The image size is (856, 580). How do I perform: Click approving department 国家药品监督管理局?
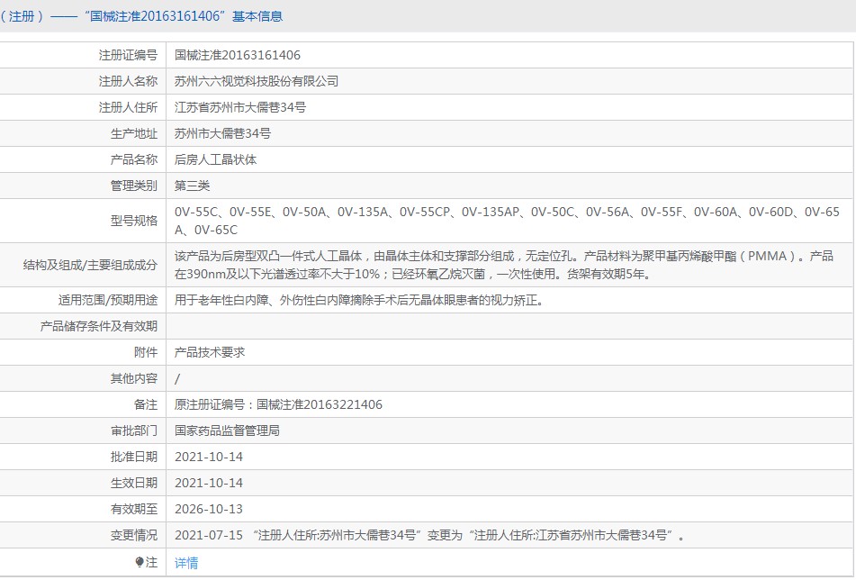227,430
